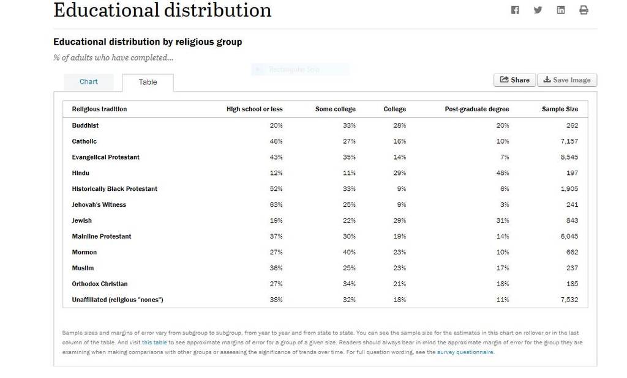Click the College column header
This screenshot has height=378, width=627.
point(395,109)
